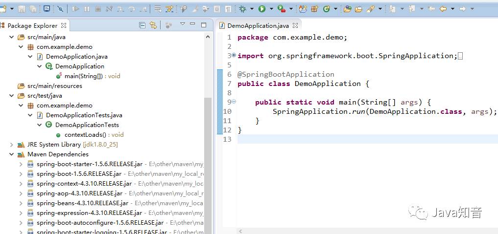Close the Package Explorer view tab
This screenshot has height=234, width=498.
pyautogui.click(x=64, y=25)
